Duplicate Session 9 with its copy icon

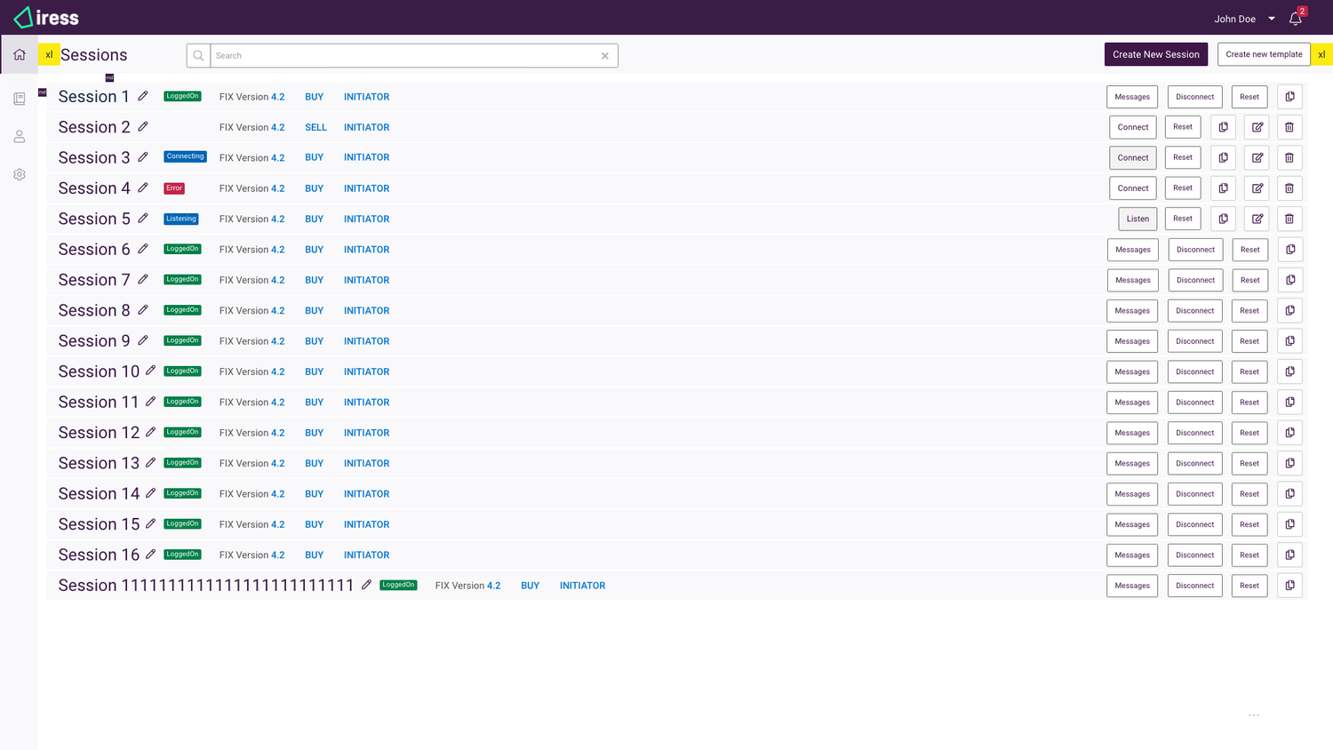(x=1290, y=341)
